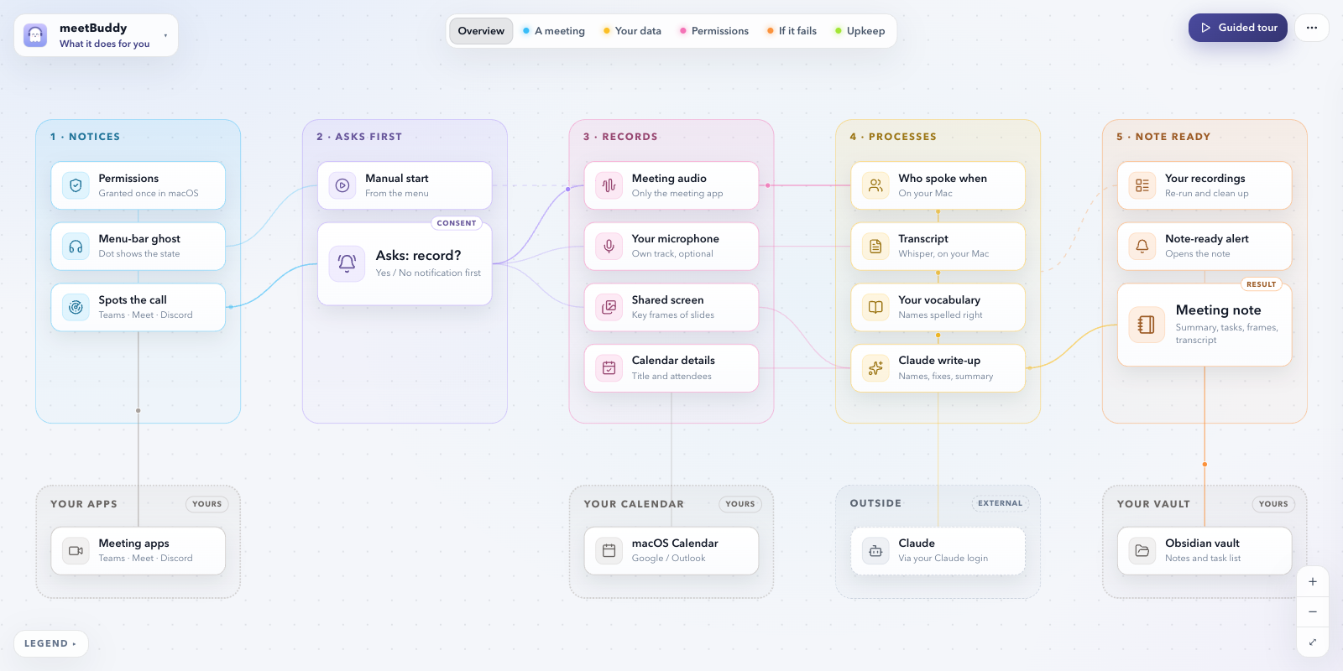Click the open book icon on Your vocabulary
This screenshot has height=671, width=1343.
point(875,307)
